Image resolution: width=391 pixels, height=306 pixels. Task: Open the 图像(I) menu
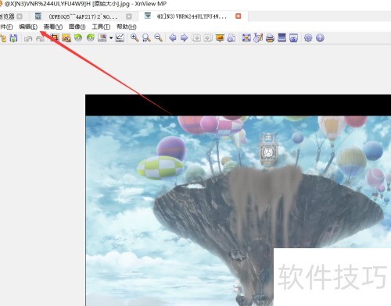77,27
